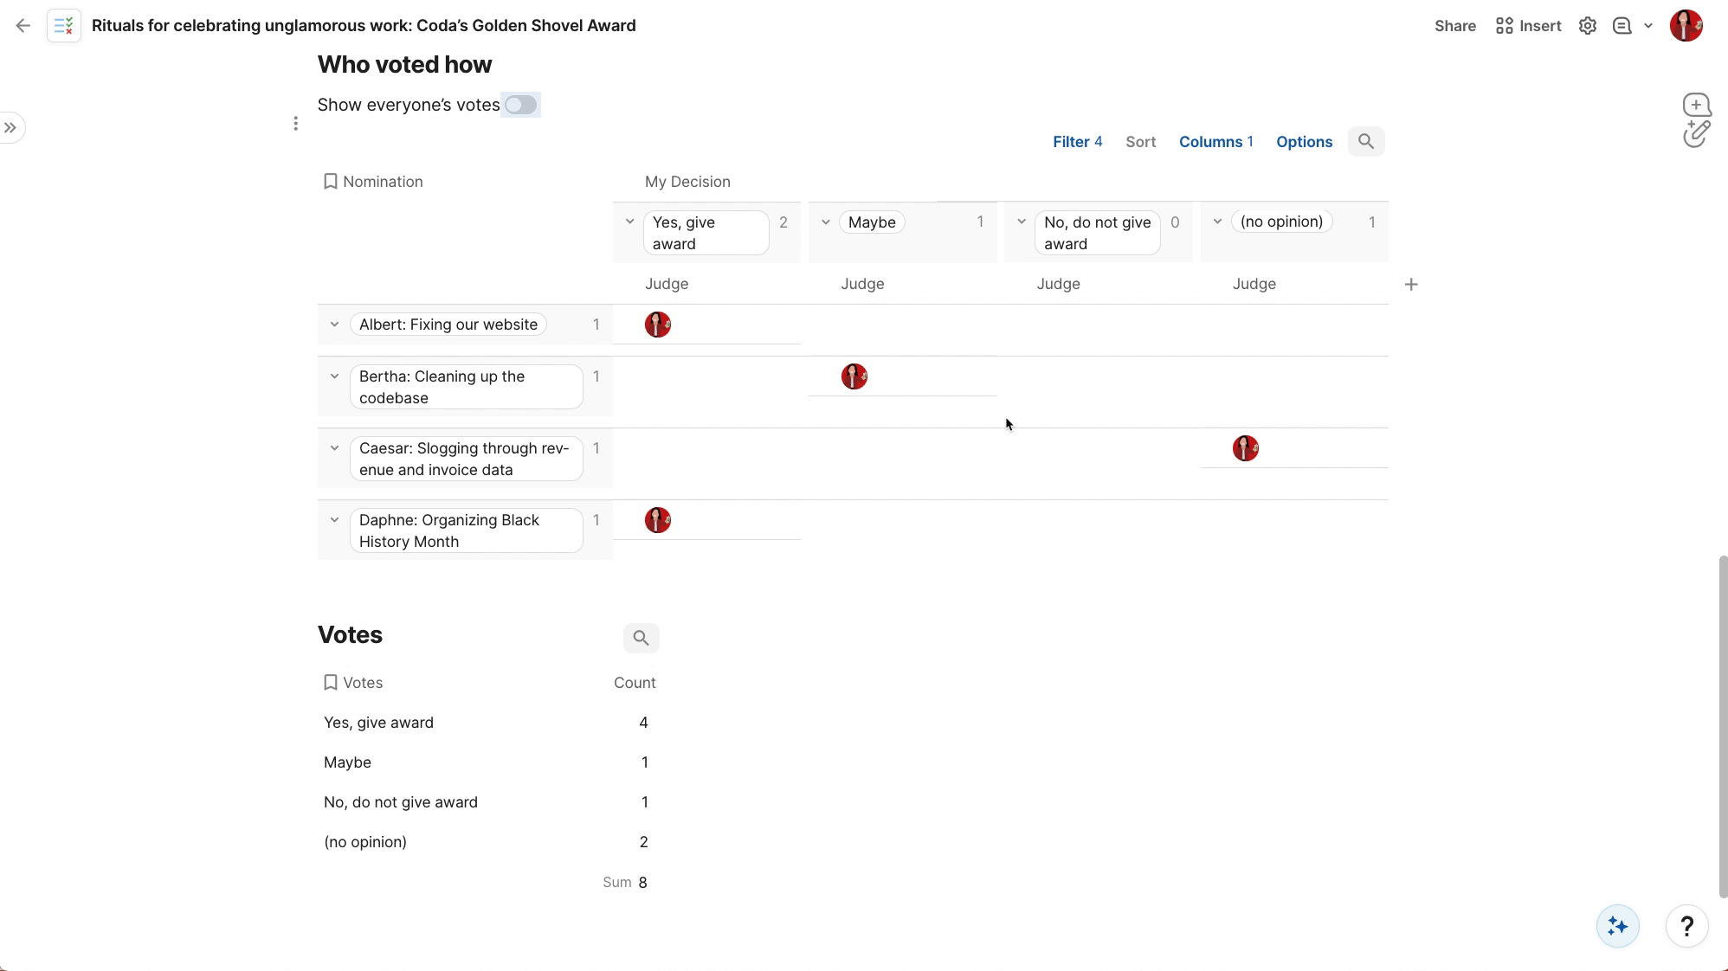This screenshot has height=971, width=1728.
Task: Search the Votes table
Action: pos(641,638)
